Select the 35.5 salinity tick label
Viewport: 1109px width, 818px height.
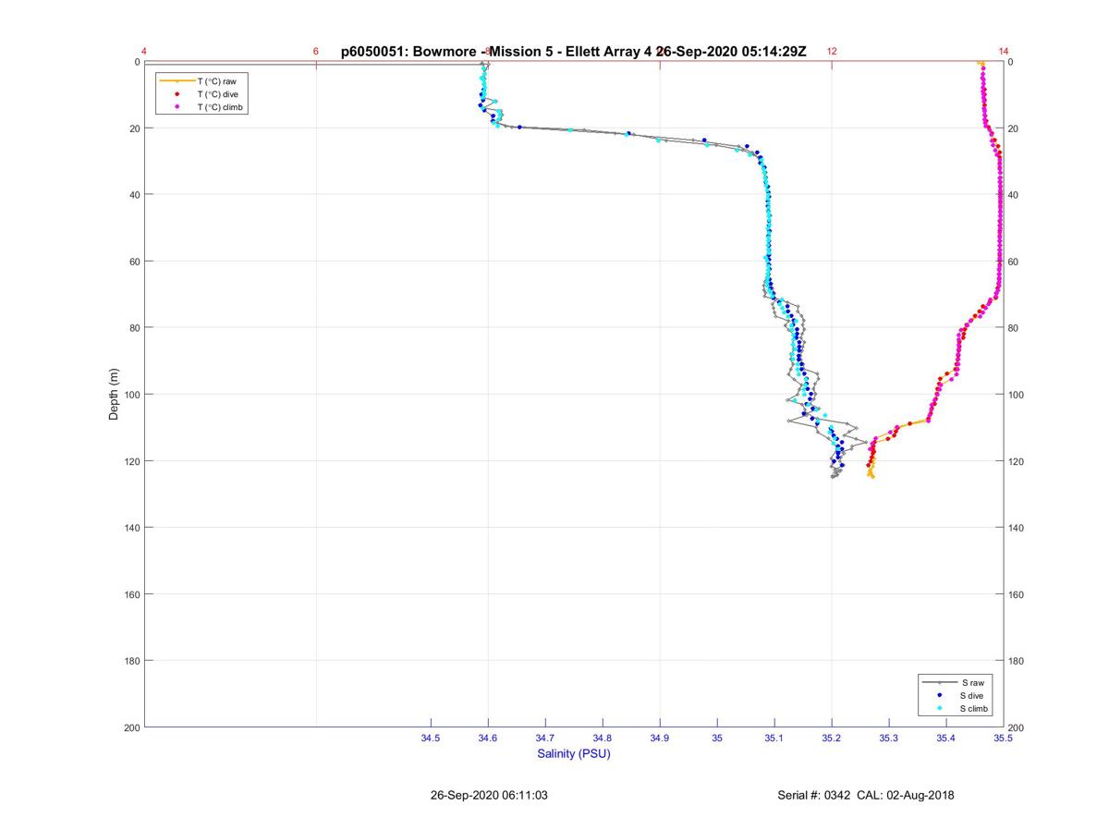tap(1003, 739)
